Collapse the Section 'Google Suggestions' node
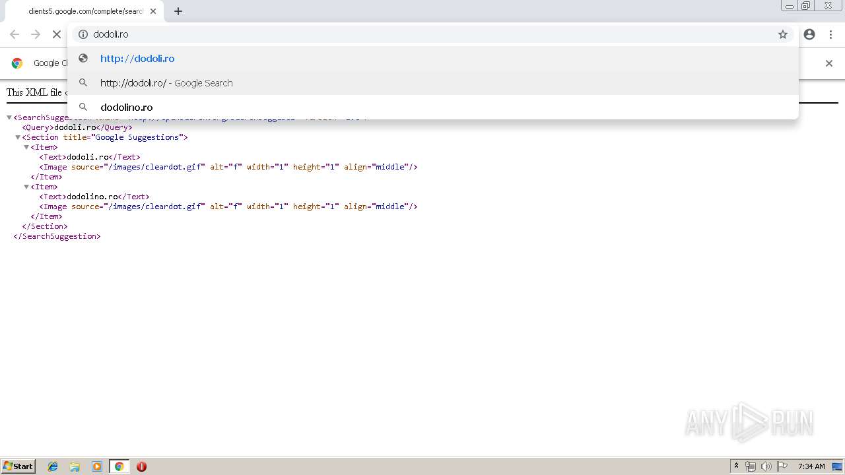 point(18,137)
